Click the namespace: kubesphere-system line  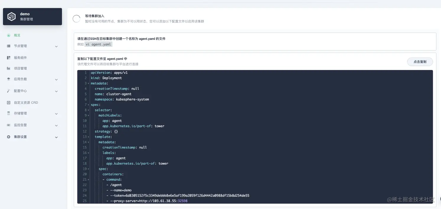122,99
